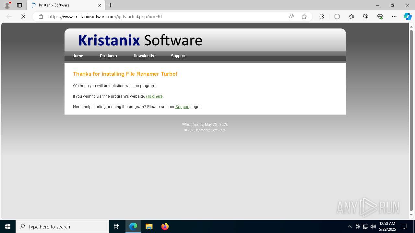
Task: Open the Extensions puzzle icon
Action: [x=321, y=17]
